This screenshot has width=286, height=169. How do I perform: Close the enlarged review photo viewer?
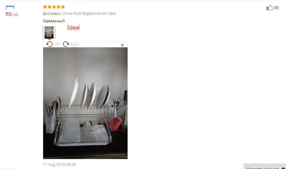point(122,45)
